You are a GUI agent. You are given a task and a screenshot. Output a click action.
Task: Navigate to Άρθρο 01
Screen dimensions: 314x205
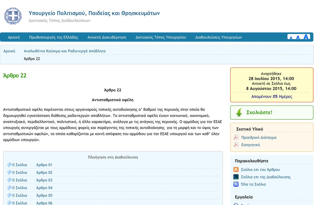point(44,165)
